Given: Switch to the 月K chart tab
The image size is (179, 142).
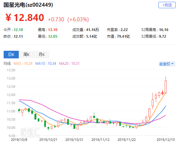Looking at the screenshot, I should pos(42,54).
